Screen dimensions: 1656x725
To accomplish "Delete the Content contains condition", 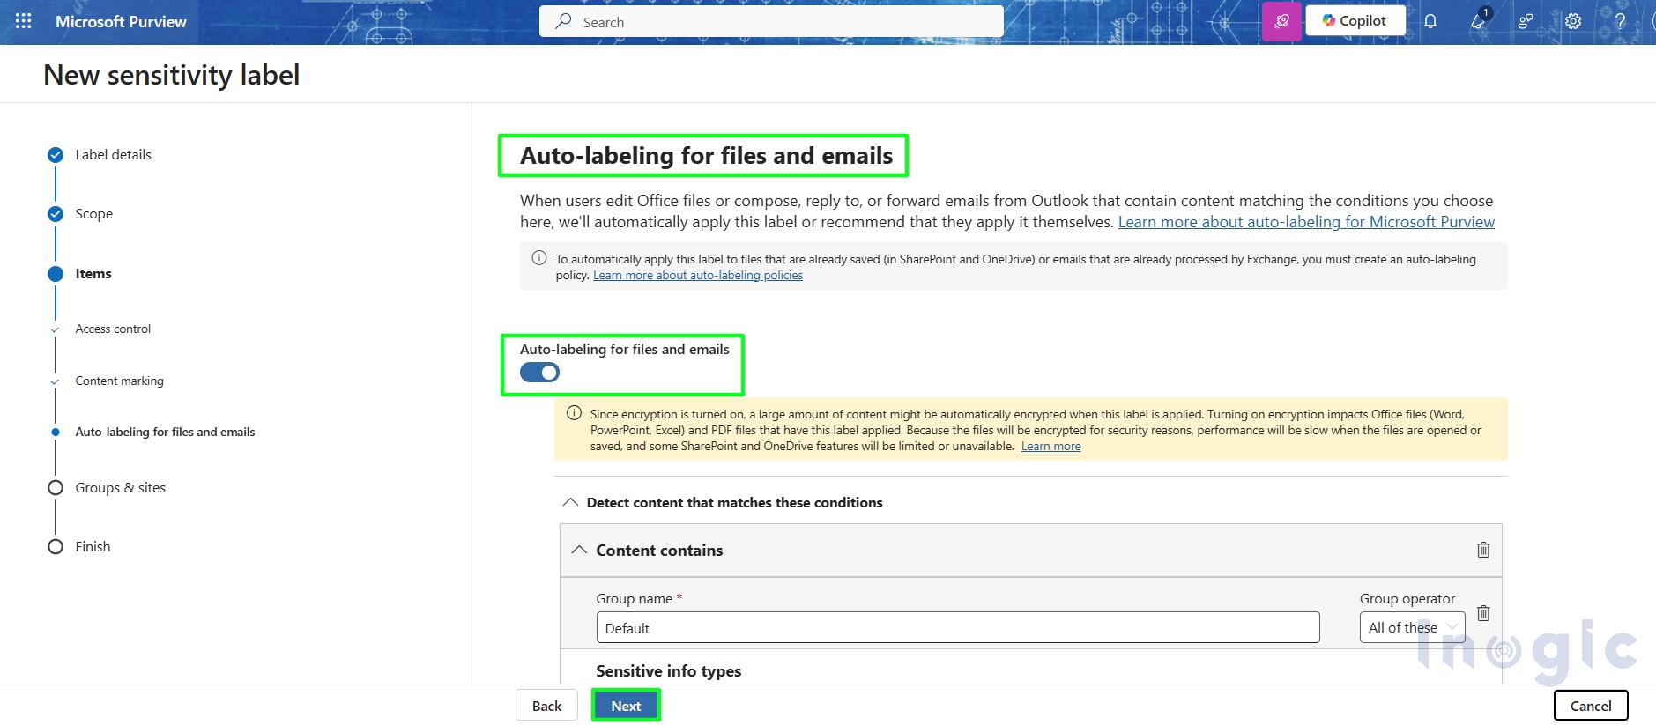I will click(1483, 550).
